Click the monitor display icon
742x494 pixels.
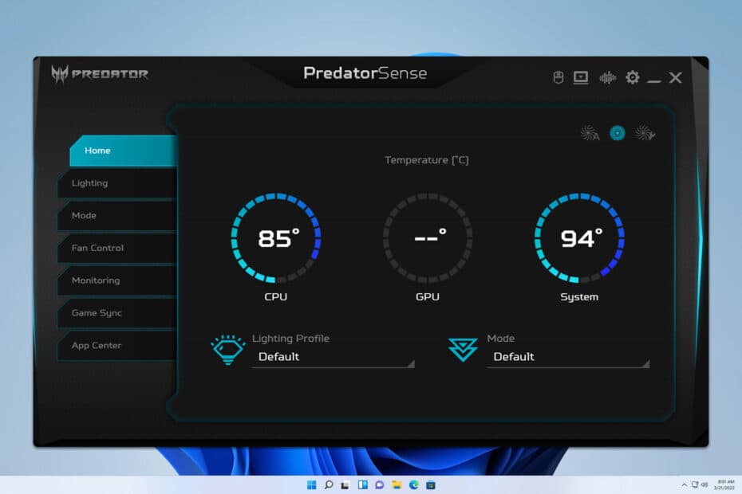pos(581,77)
